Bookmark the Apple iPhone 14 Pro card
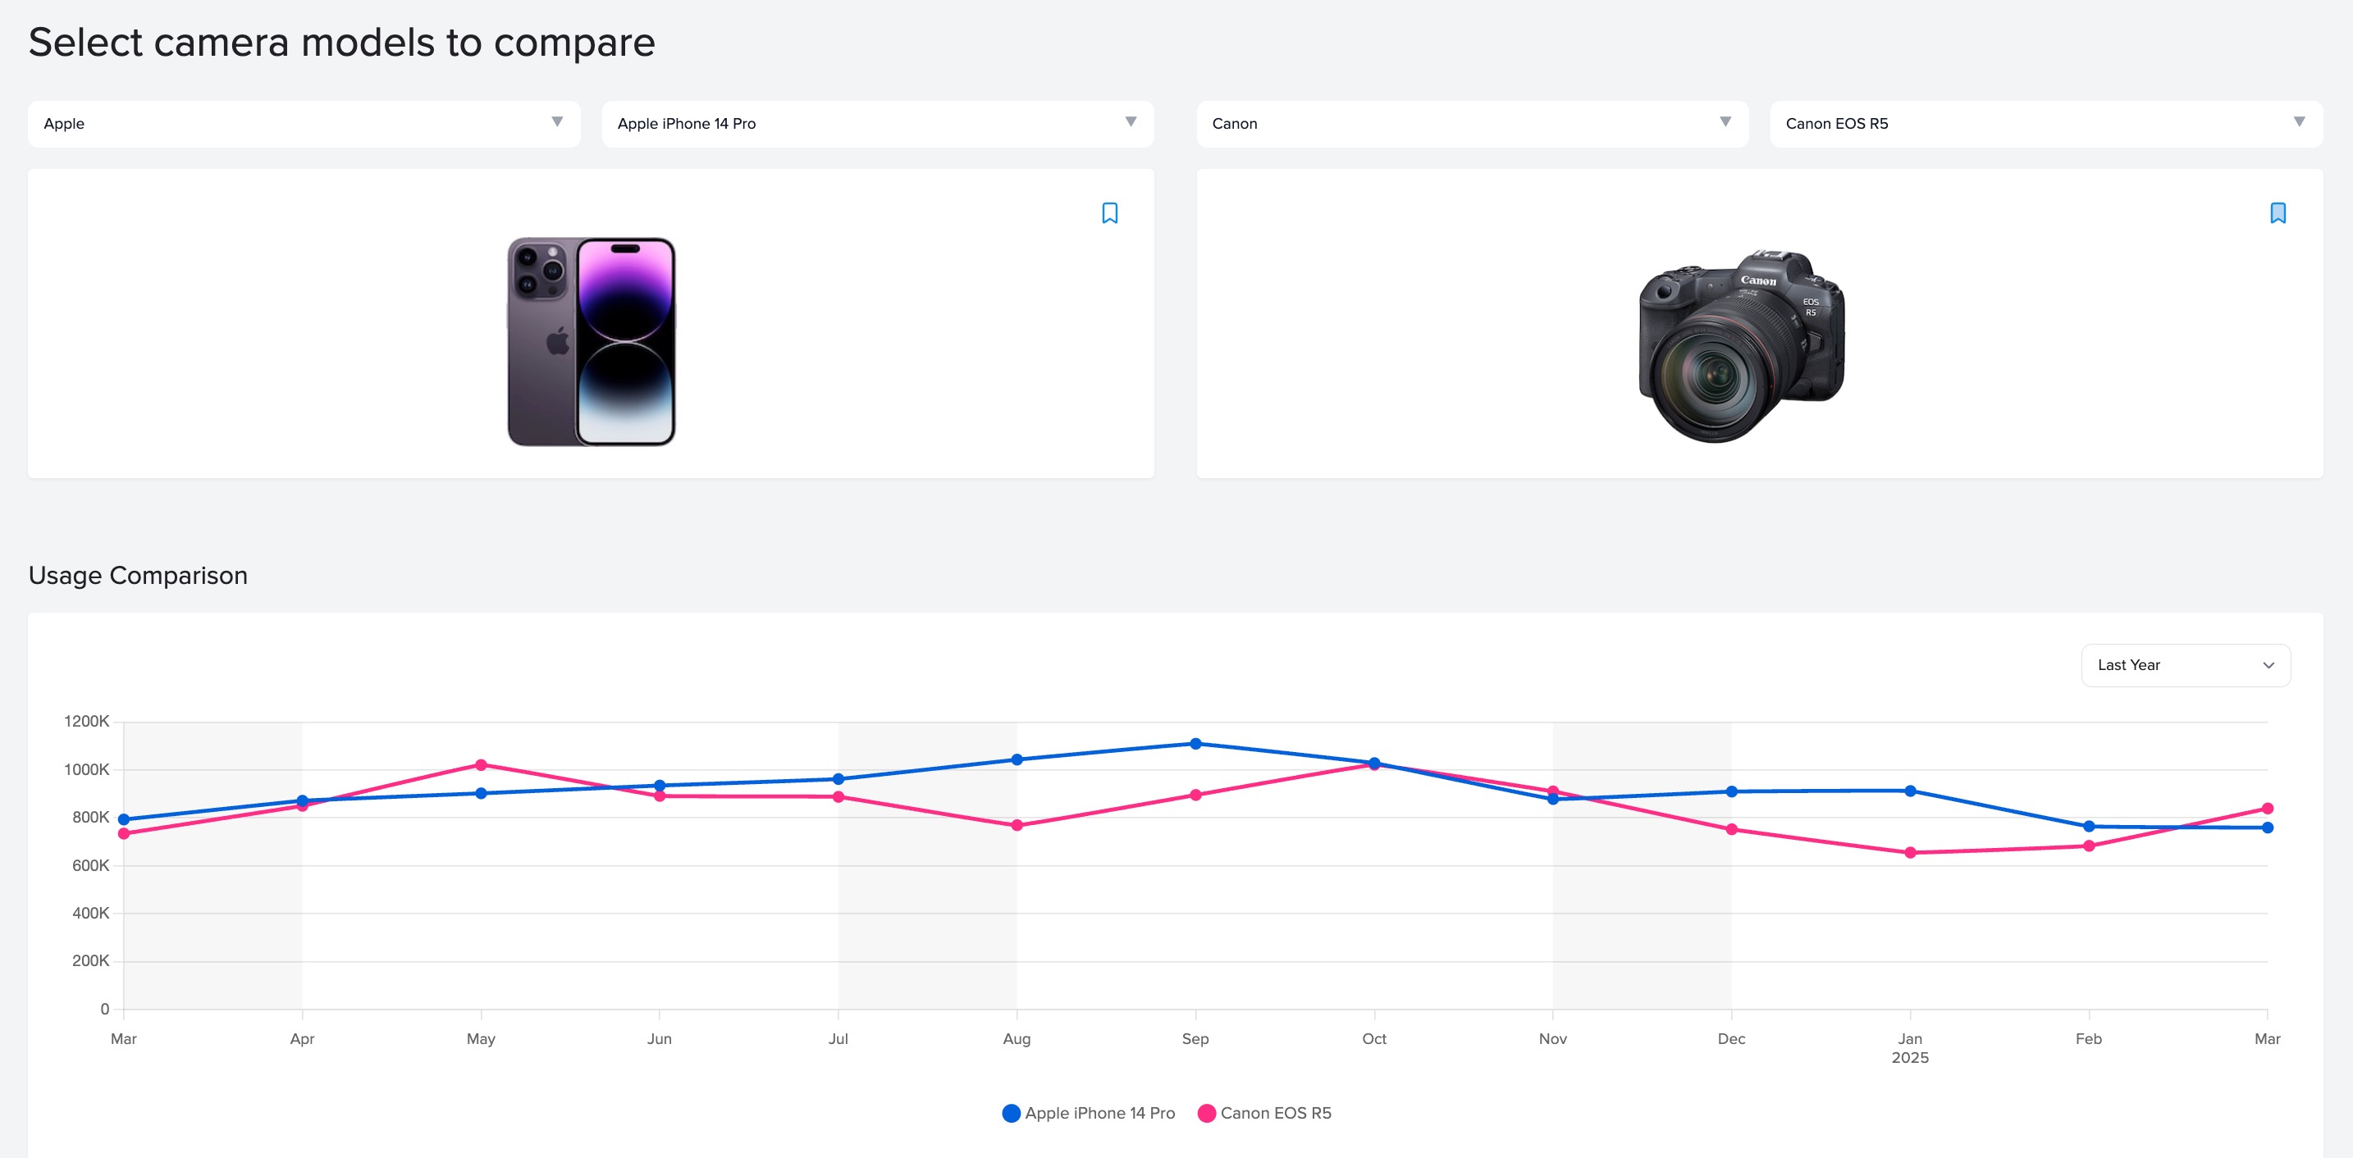The width and height of the screenshot is (2353, 1158). tap(1109, 214)
